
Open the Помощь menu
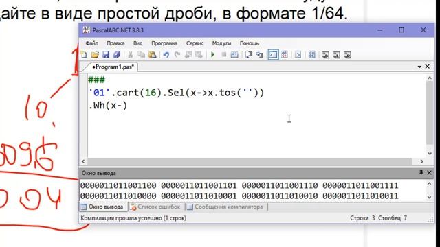point(250,43)
